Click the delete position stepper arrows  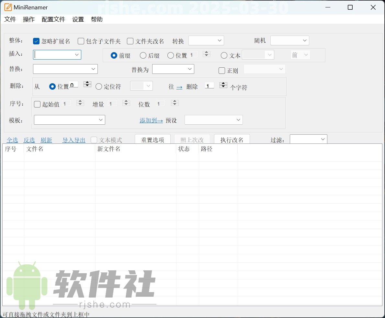[x=87, y=84]
